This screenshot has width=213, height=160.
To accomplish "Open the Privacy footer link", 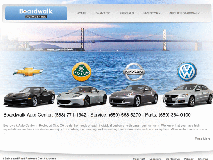I will coord(189,159).
